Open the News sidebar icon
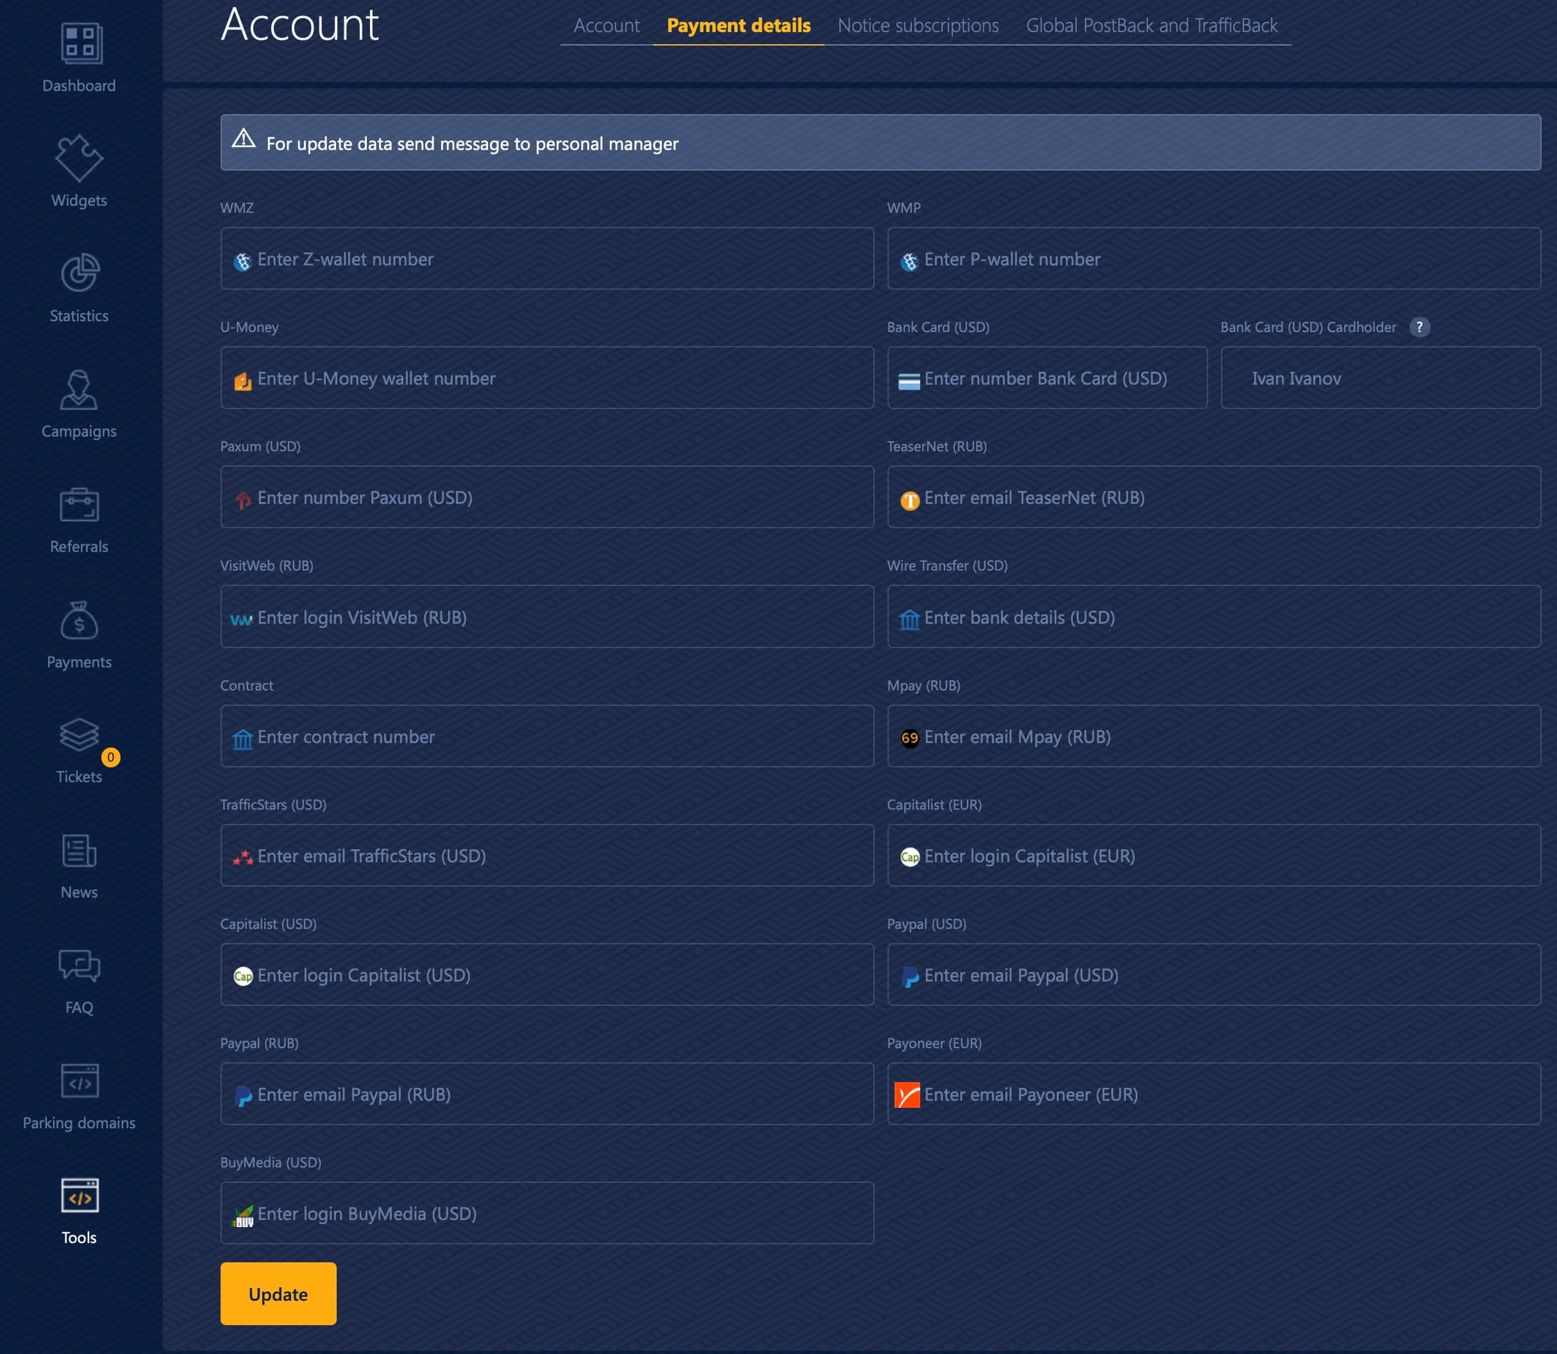This screenshot has height=1354, width=1557. [x=80, y=851]
